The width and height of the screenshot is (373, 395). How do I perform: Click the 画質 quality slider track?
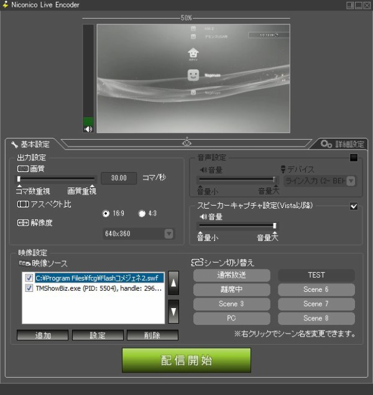(57, 179)
